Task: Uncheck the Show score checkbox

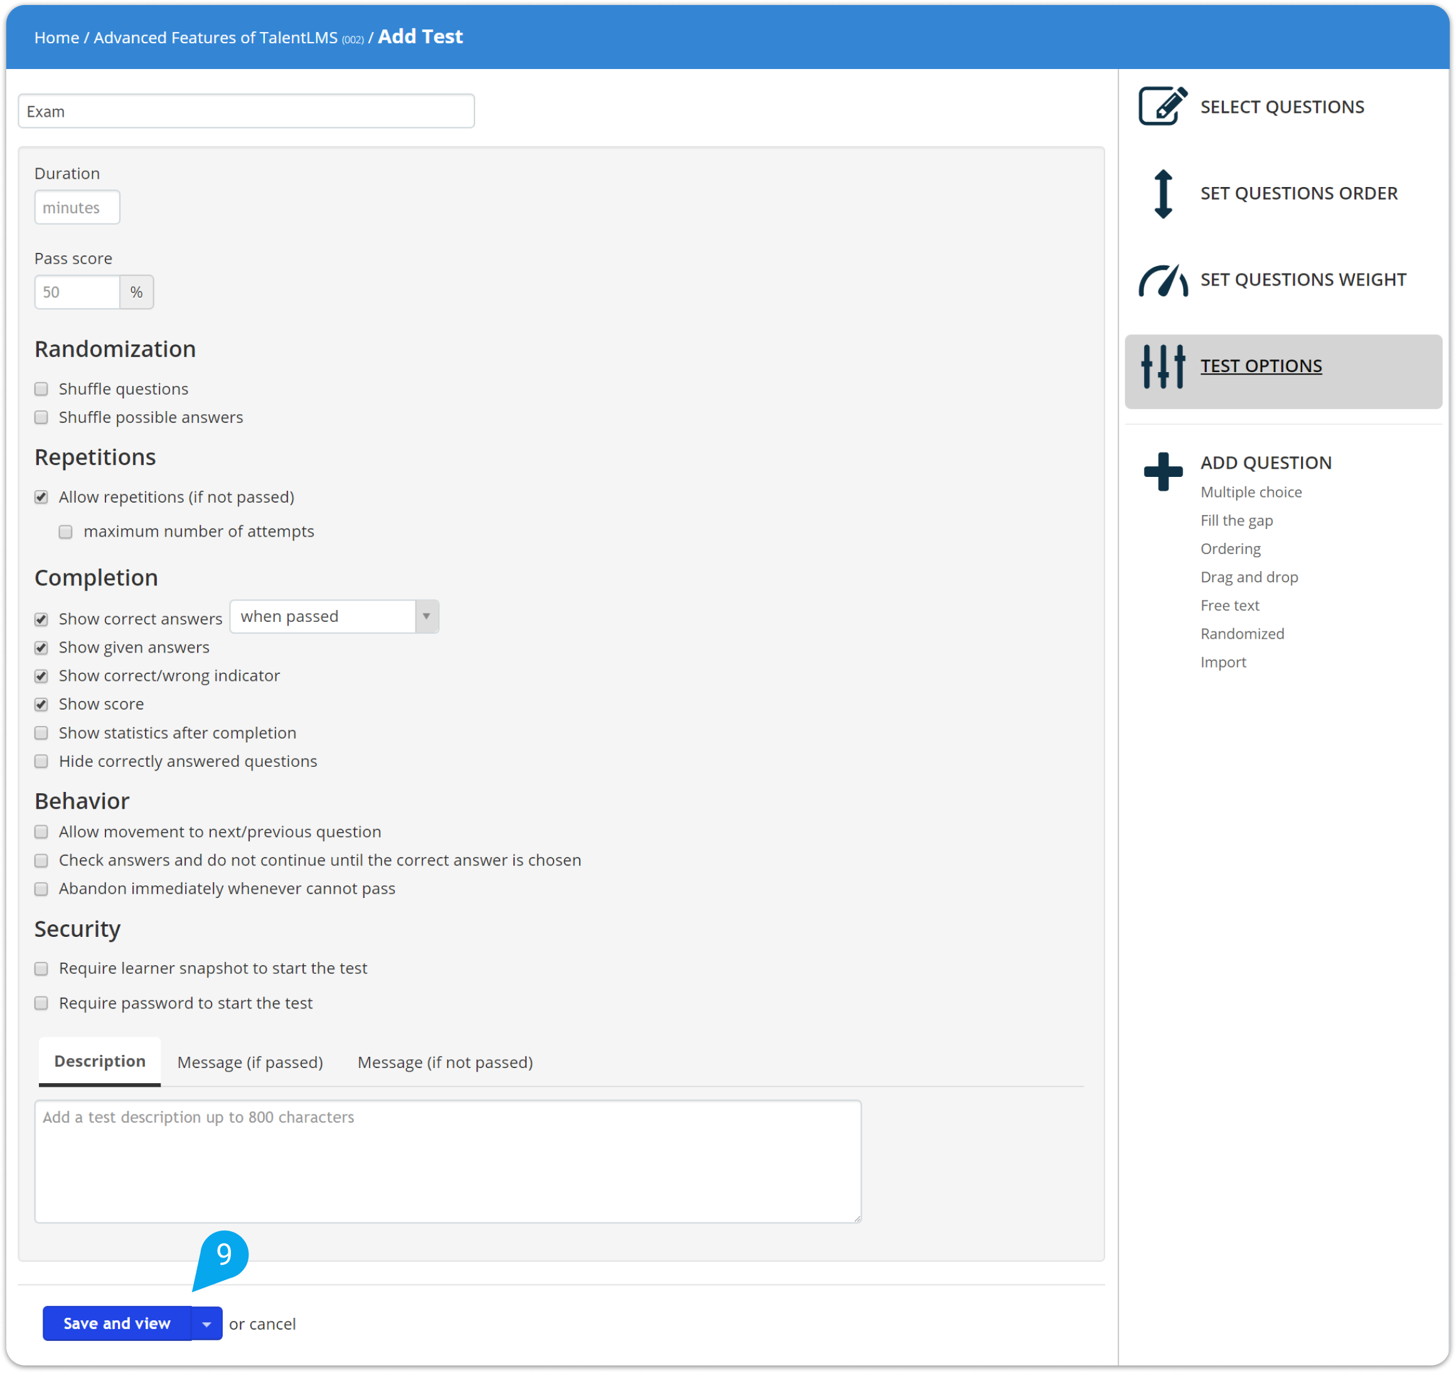Action: coord(42,705)
